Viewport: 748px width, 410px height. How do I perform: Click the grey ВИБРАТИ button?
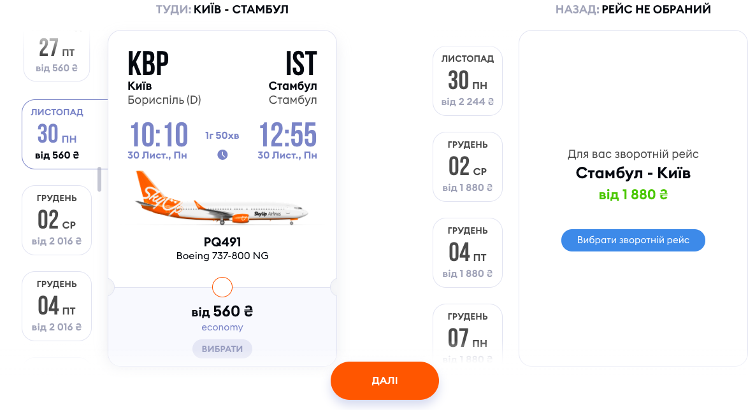(x=222, y=348)
